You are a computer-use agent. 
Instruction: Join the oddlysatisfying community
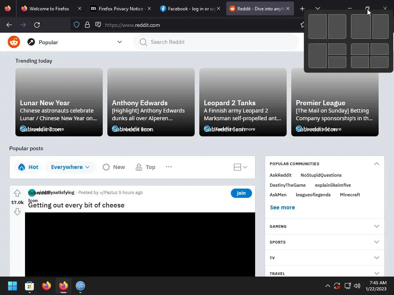[241, 193]
